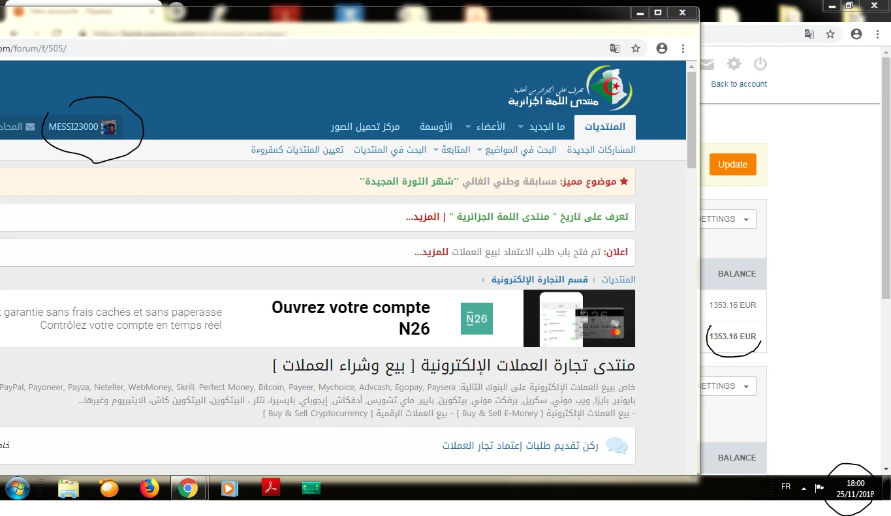Click the Paysera settings gear icon
Screen dimensions: 891x516
click(x=734, y=64)
